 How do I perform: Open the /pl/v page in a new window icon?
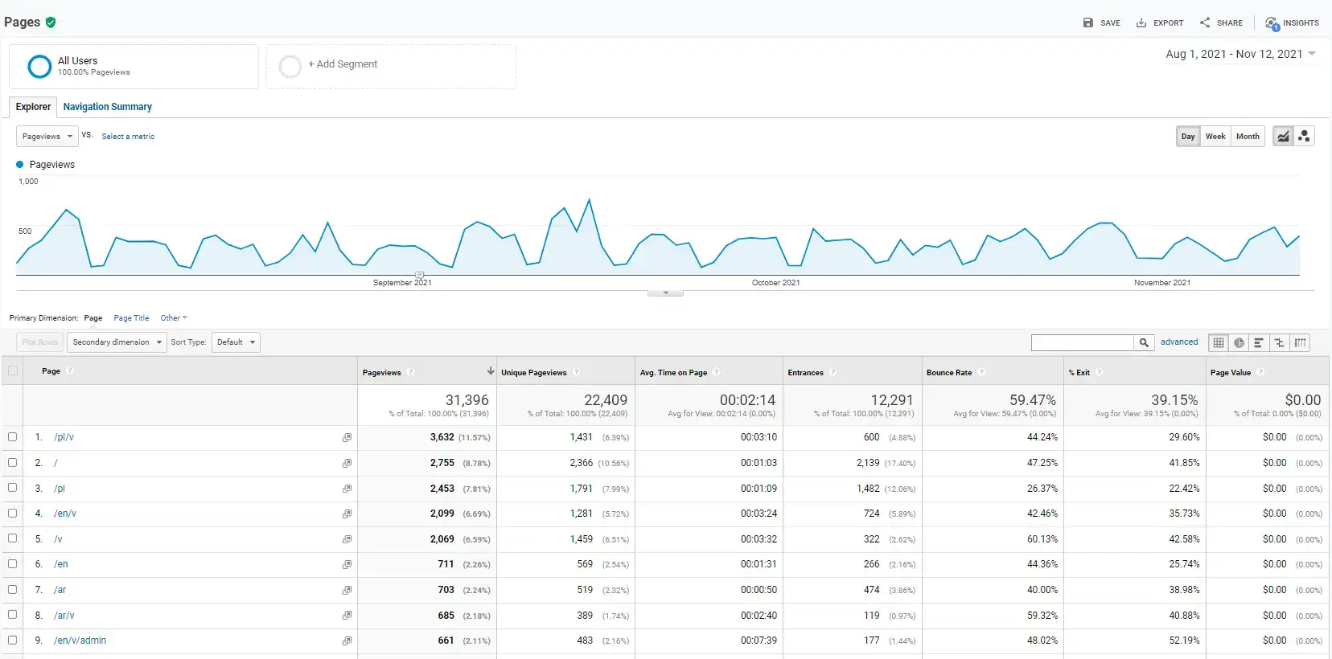click(347, 438)
